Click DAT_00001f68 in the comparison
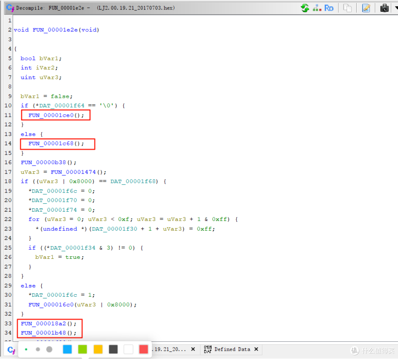The image size is (398, 359). 133,182
